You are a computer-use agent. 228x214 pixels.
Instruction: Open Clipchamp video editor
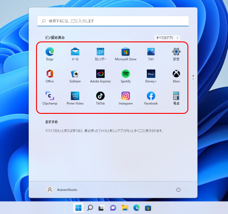point(50,98)
